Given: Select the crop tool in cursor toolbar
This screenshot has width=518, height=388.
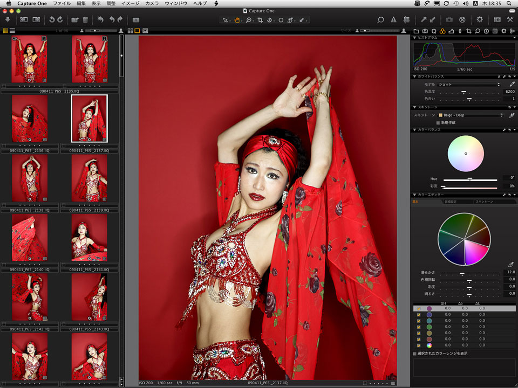Looking at the screenshot, I should (260, 20).
